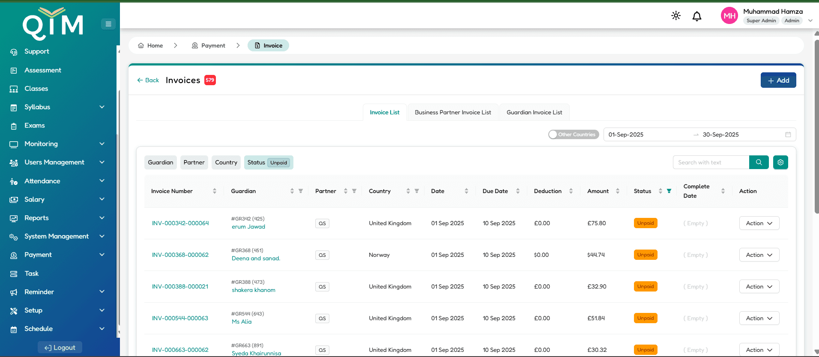Click the Status column filter icon
The width and height of the screenshot is (819, 357).
(x=669, y=191)
